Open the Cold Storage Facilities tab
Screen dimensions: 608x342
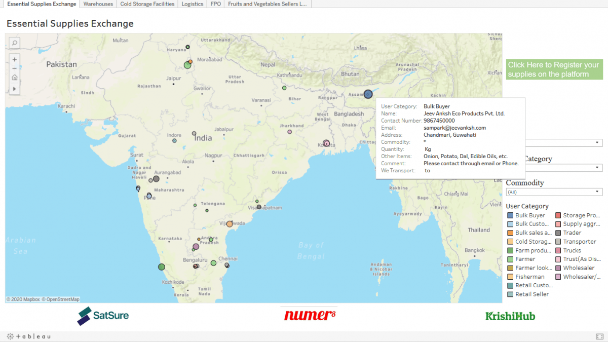pyautogui.click(x=147, y=4)
